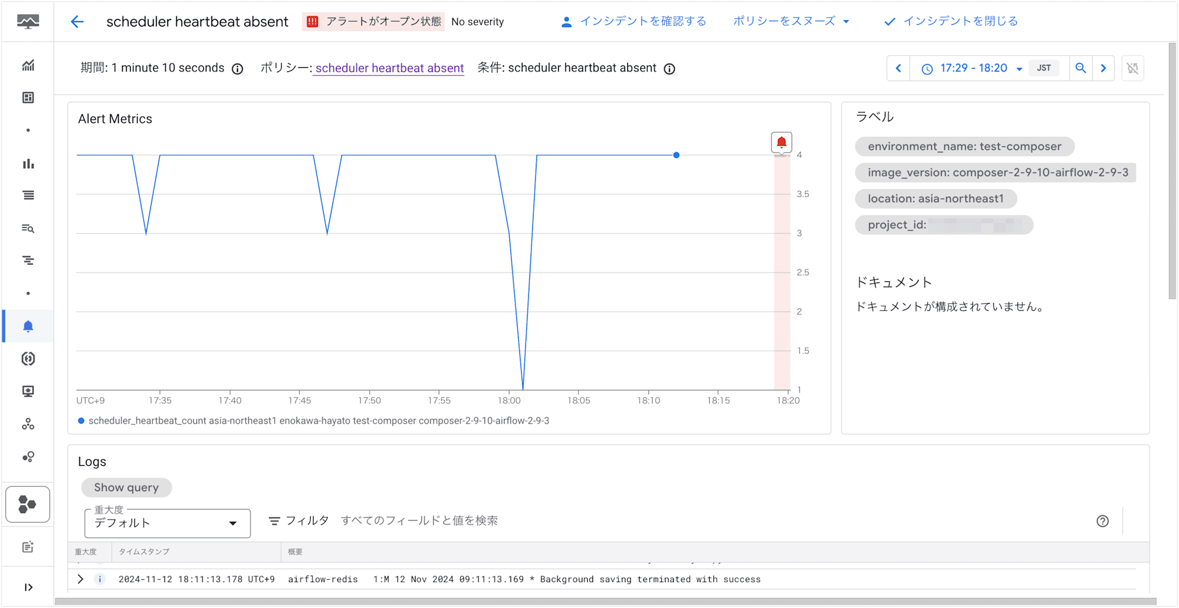Open the scheduler heartbeat absent policy link
The image size is (1179, 608).
point(390,68)
